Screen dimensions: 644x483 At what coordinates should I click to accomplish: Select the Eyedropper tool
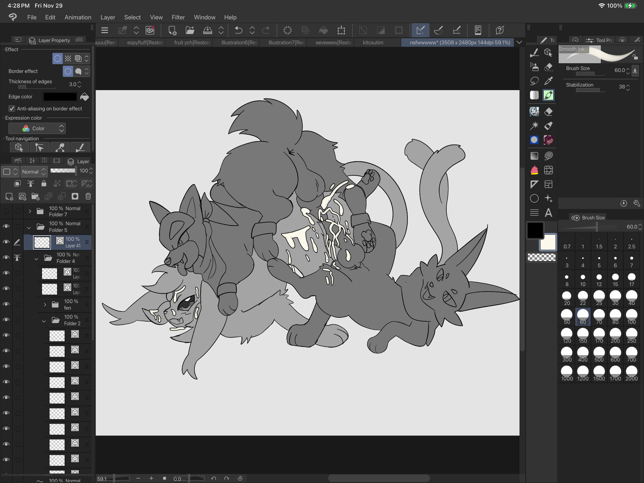(x=548, y=81)
